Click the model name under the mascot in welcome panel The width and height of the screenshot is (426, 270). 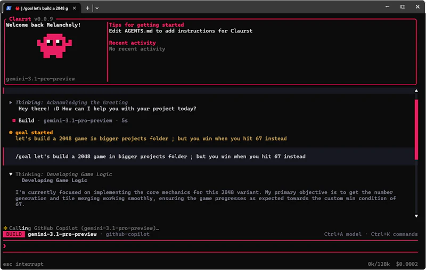coord(40,79)
